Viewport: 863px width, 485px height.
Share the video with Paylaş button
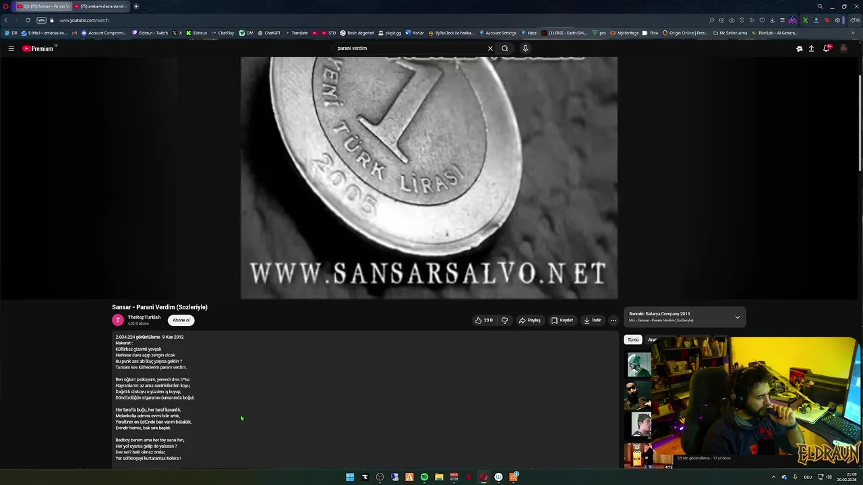[530, 321]
